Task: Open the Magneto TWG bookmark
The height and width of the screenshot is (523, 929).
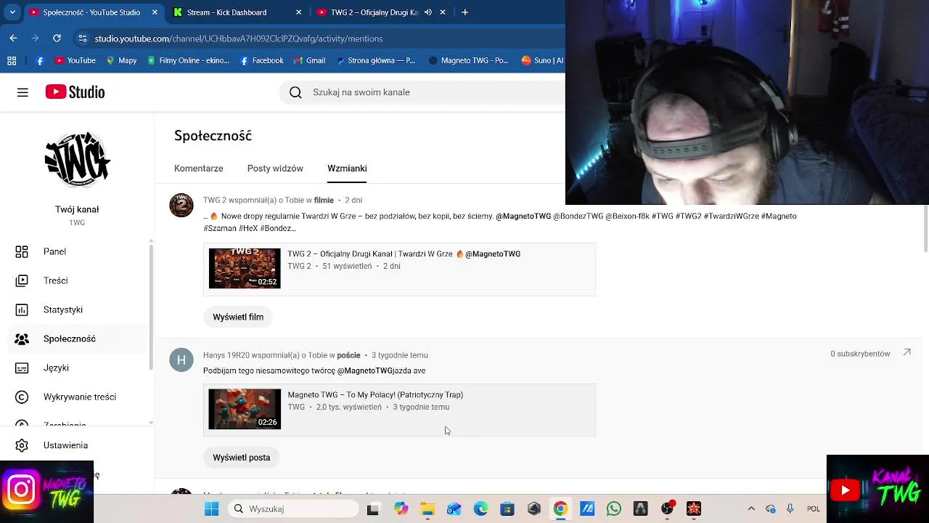Action: [x=467, y=60]
